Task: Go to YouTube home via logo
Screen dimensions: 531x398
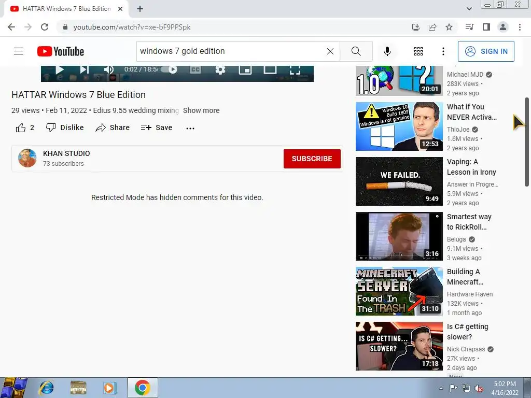Action: click(61, 51)
